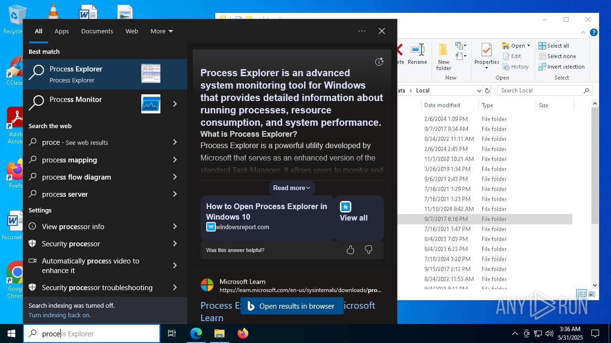
Task: Sort by the 'Date modified' column header
Action: point(450,105)
